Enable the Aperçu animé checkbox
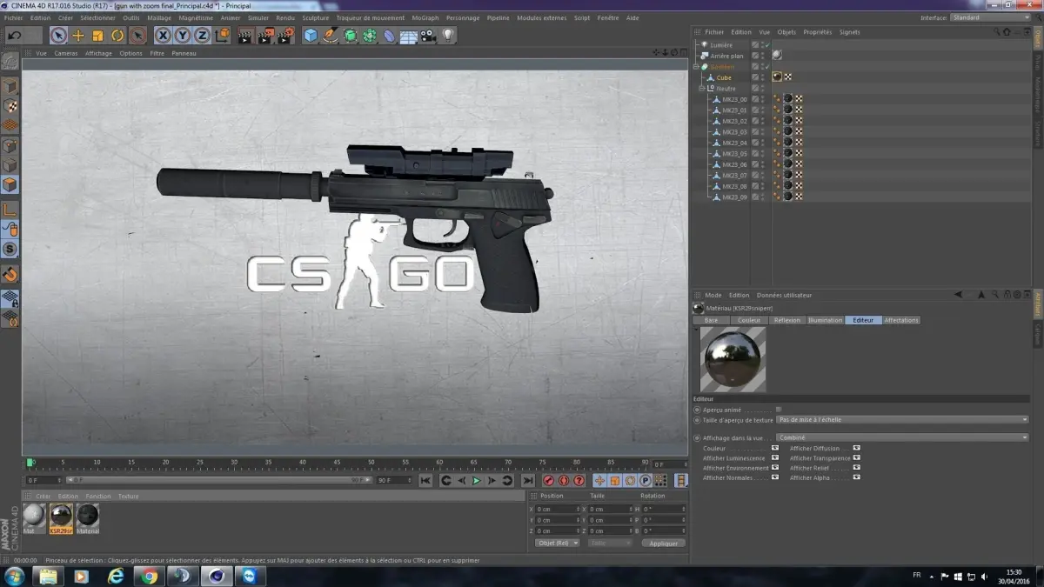The height and width of the screenshot is (587, 1044). pyautogui.click(x=779, y=409)
